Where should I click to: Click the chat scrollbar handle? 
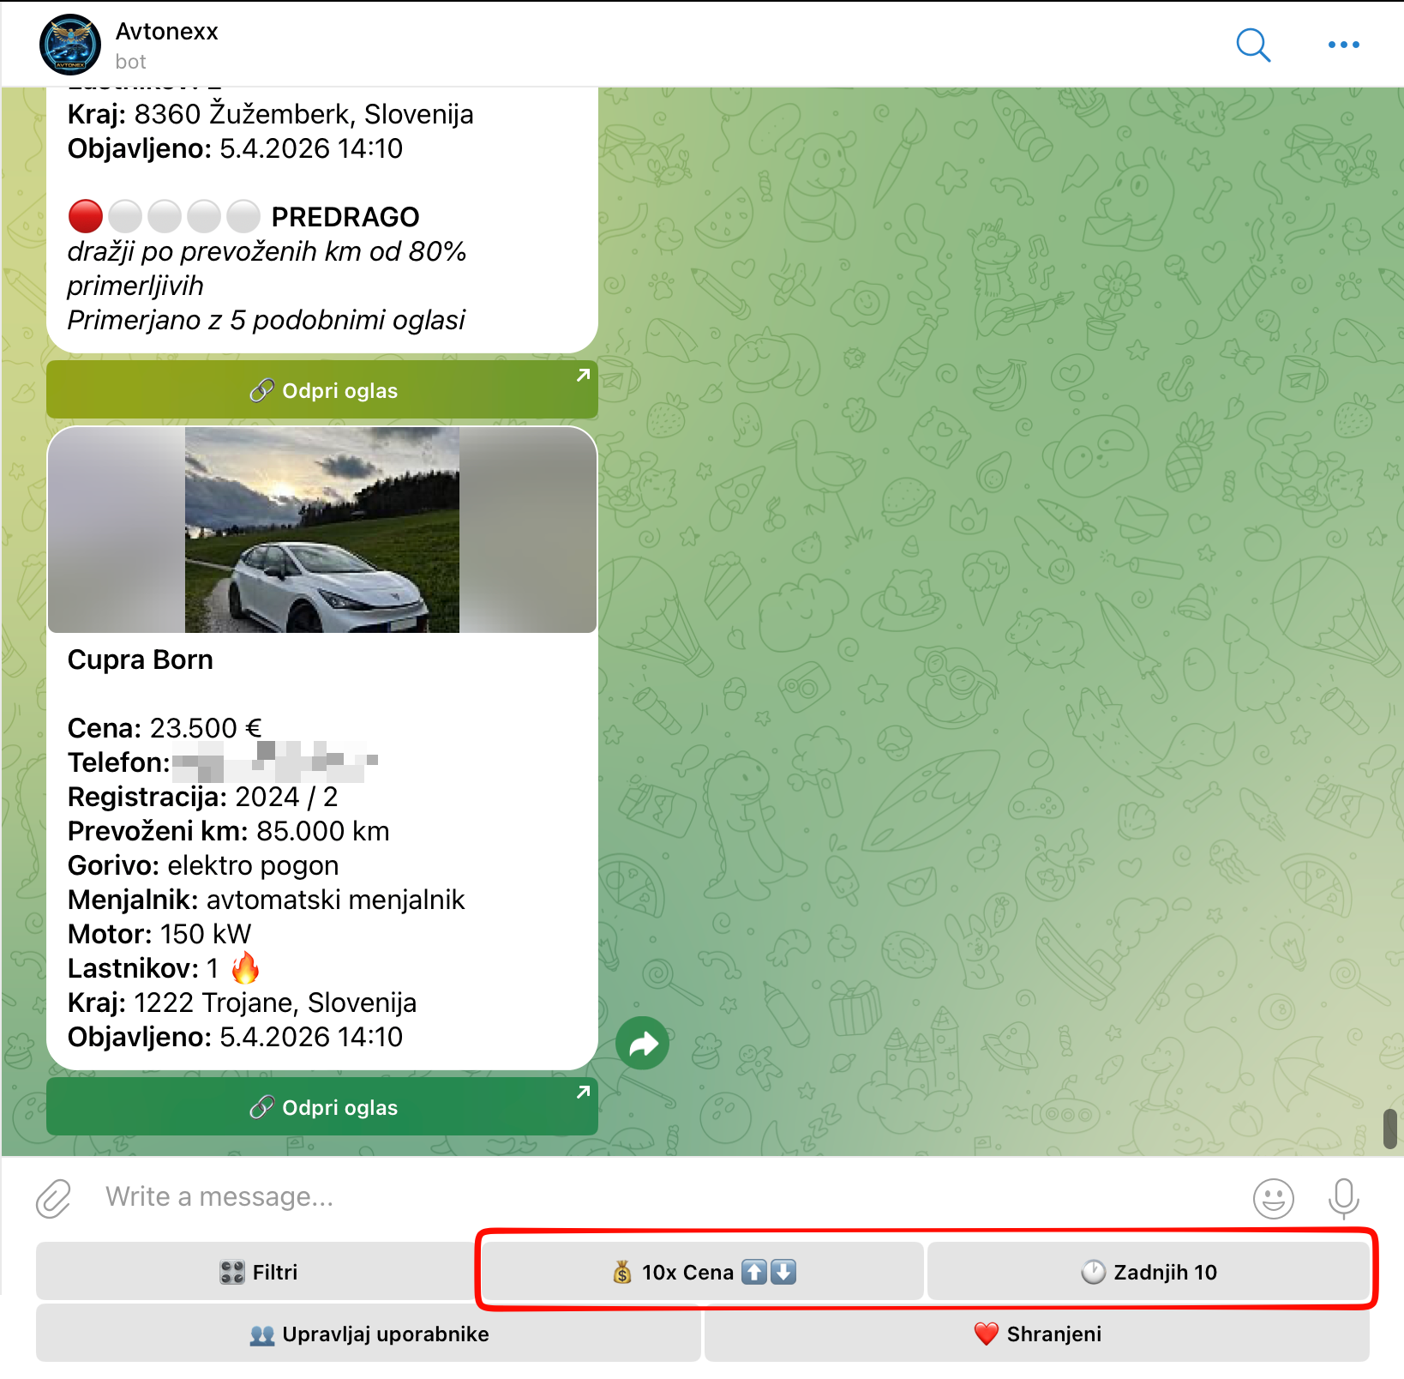(x=1390, y=1128)
